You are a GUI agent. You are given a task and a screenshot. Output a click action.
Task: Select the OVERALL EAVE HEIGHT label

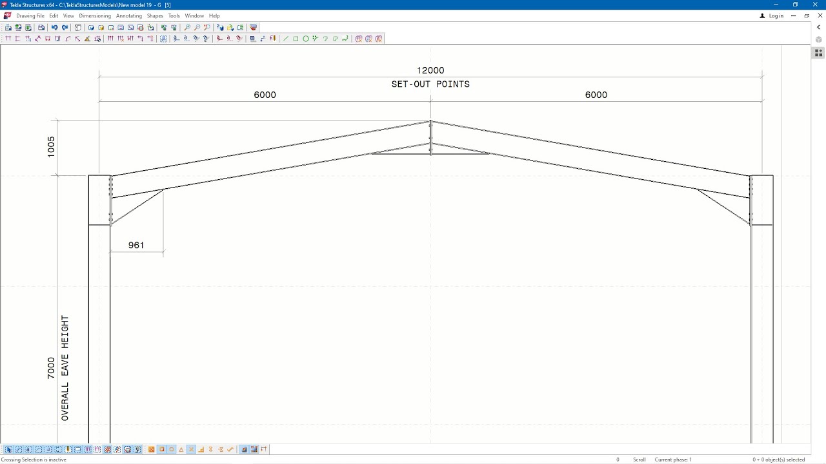(65, 368)
